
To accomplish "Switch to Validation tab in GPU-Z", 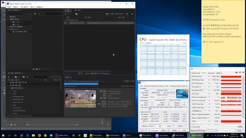I will (x=219, y=73).
